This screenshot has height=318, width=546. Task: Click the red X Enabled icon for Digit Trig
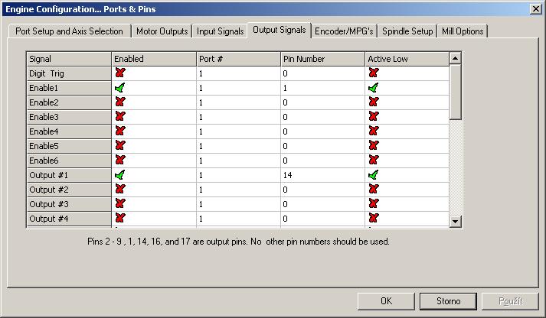click(x=119, y=73)
